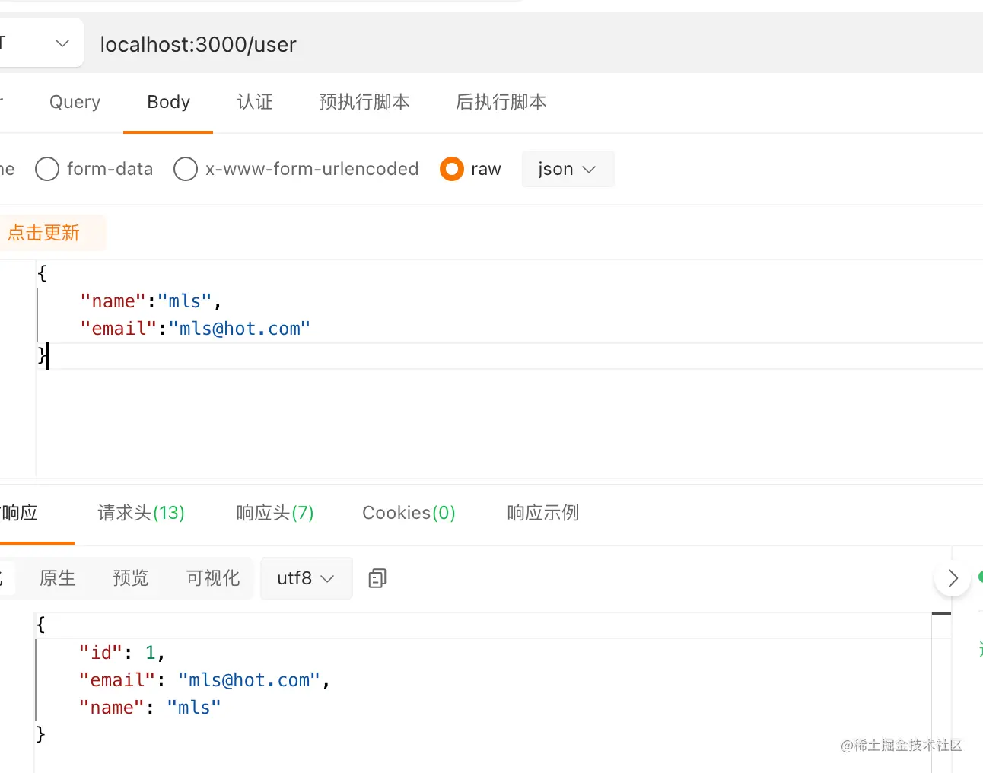Viewport: 983px width, 773px height.
Task: Switch response view to 预览
Action: point(131,578)
